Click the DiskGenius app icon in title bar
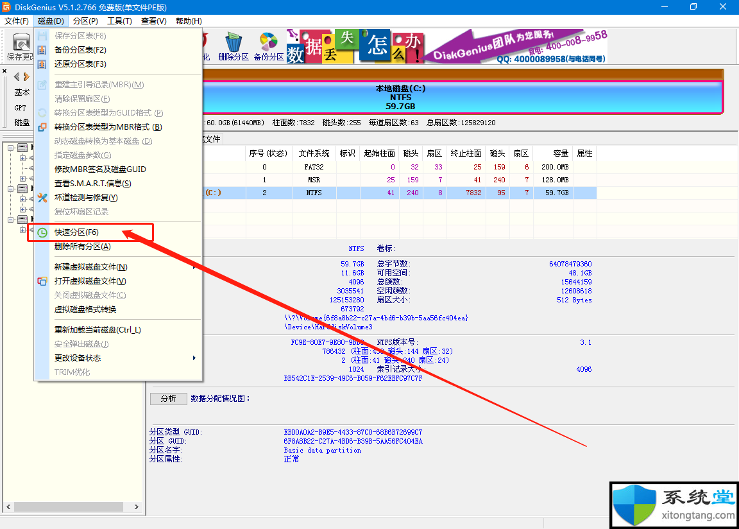 pos(6,7)
